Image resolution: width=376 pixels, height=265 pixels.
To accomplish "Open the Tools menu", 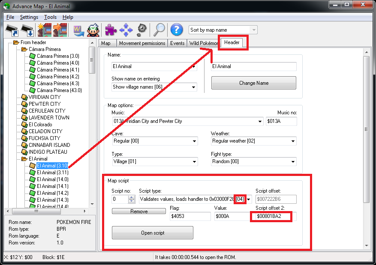I will point(50,17).
